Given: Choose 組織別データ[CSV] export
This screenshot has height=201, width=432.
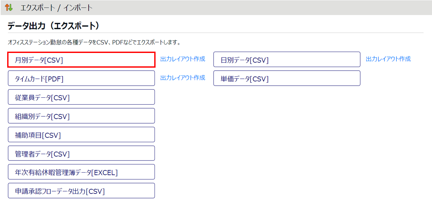Looking at the screenshot, I should pos(81,116).
